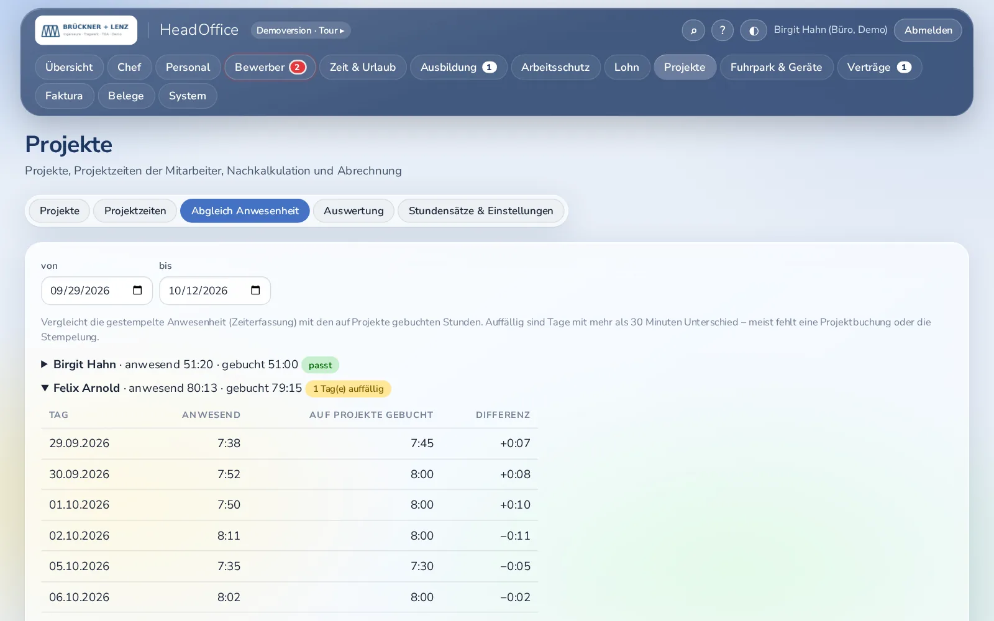Screen dimensions: 994x621
Task: Open Übersicht navigation item
Action: 69,67
